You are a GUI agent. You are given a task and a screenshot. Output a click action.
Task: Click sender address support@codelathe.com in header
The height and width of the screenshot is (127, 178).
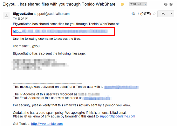(51, 14)
